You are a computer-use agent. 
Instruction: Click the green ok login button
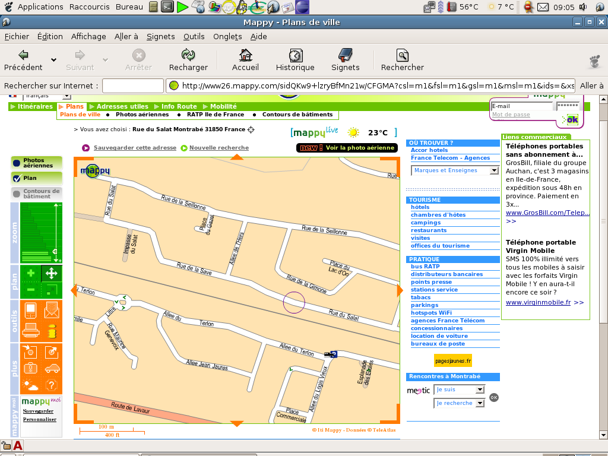pyautogui.click(x=572, y=119)
